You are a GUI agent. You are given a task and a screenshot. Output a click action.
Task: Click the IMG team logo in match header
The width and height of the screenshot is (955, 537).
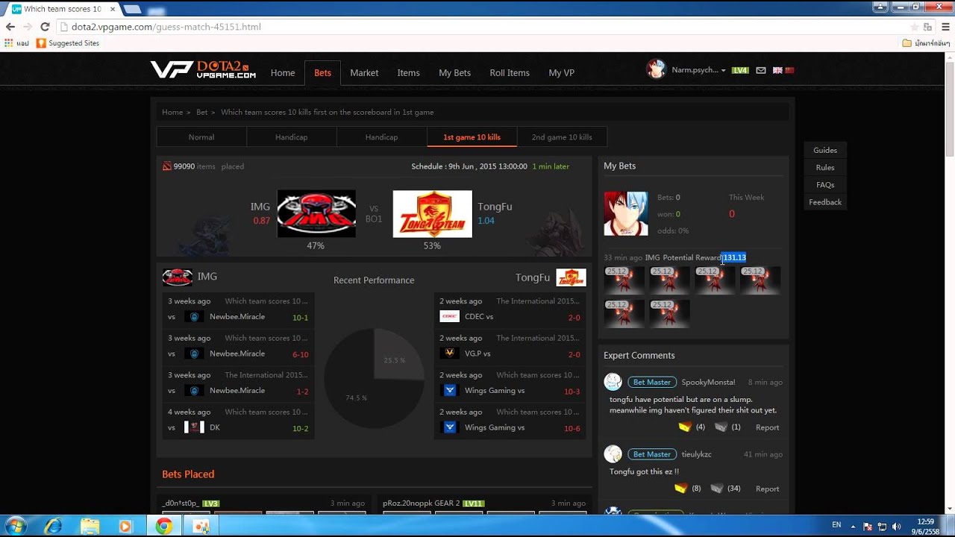click(x=316, y=213)
